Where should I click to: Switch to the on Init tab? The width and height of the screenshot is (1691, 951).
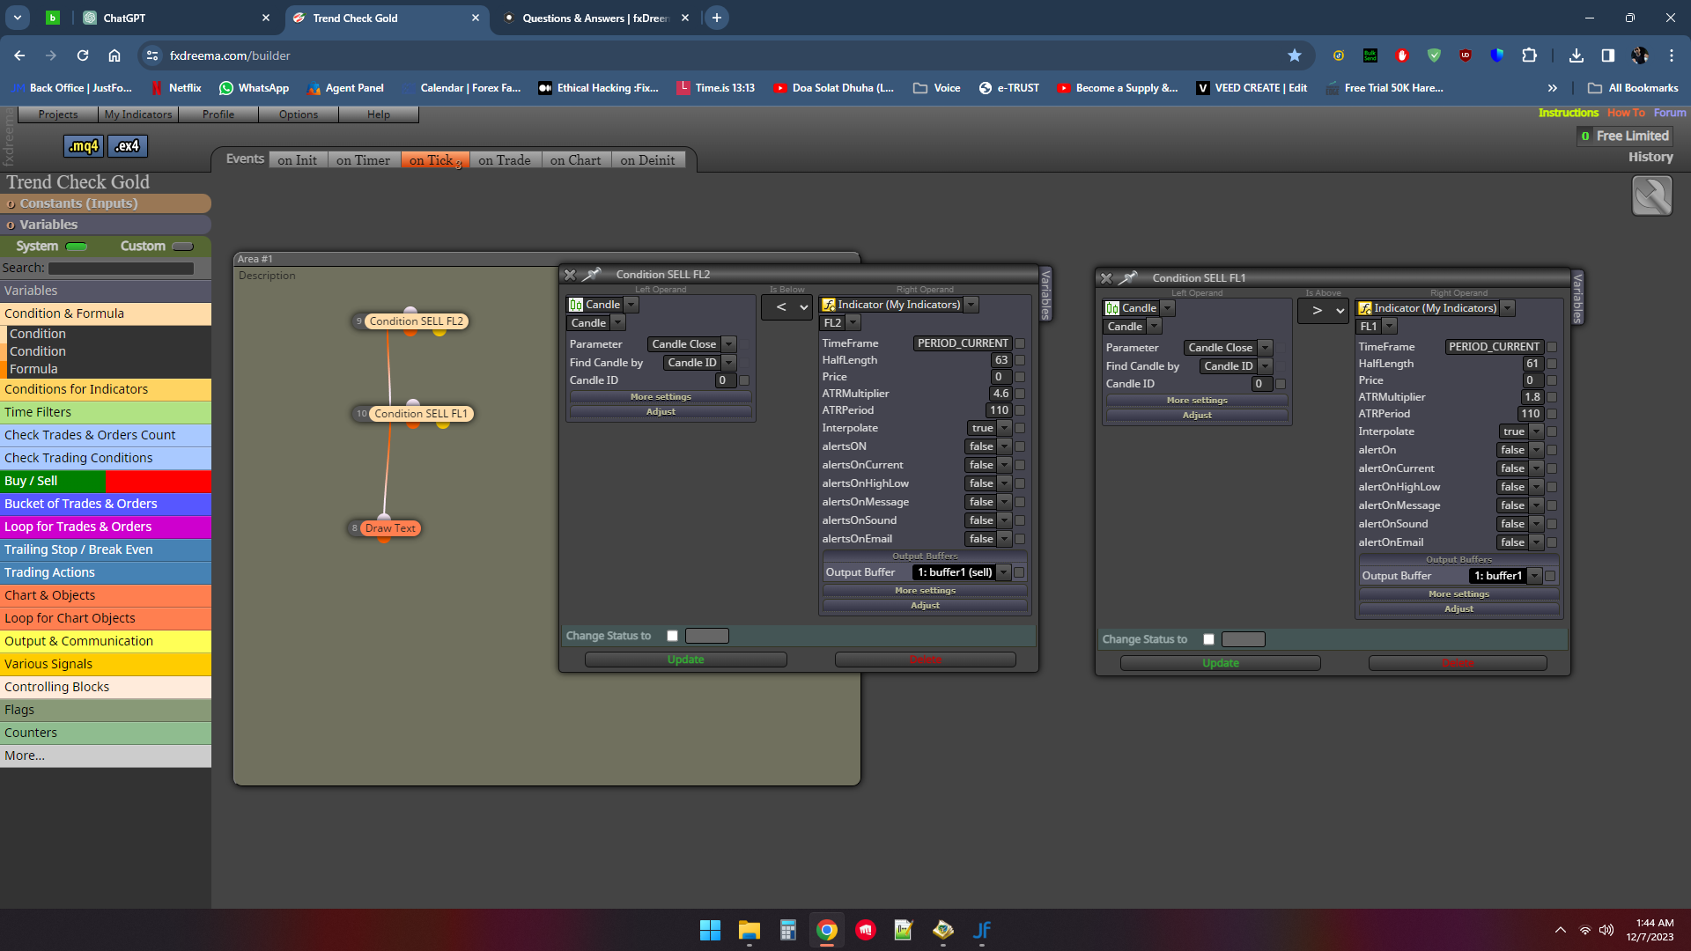[x=298, y=160]
